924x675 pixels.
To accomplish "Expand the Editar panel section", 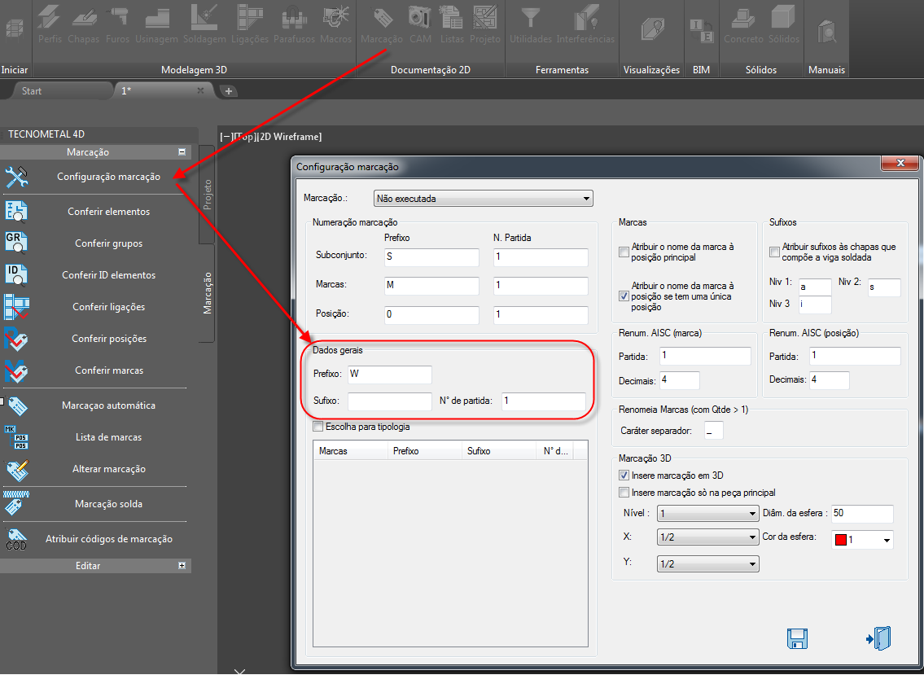I will coord(182,565).
